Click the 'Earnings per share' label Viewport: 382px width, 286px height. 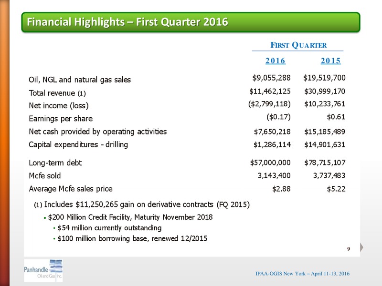(61, 119)
